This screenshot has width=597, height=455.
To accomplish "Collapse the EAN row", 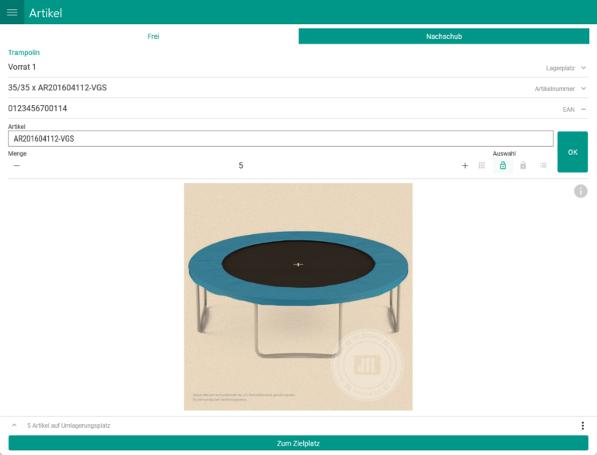I will 583,109.
